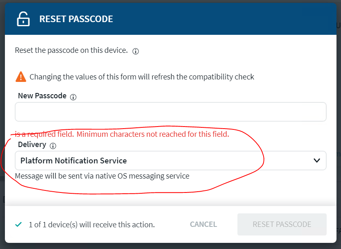Click the compatibility check warning text
The height and width of the screenshot is (249, 341).
tap(142, 77)
